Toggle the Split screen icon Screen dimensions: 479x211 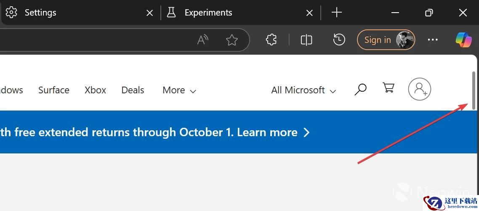coord(306,40)
